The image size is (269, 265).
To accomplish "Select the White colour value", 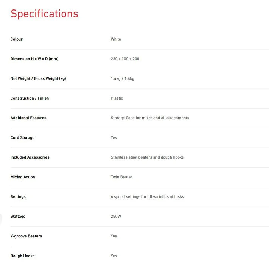I will point(116,39).
